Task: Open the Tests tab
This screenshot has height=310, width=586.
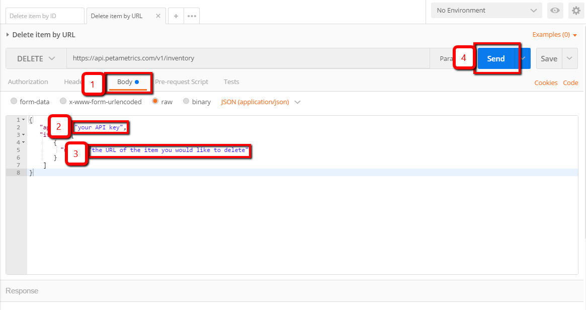Action: 231,82
